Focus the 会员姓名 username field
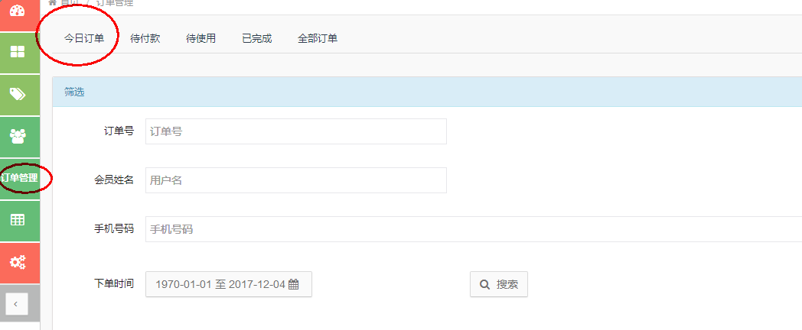Viewport: 802px width, 330px height. [295, 180]
